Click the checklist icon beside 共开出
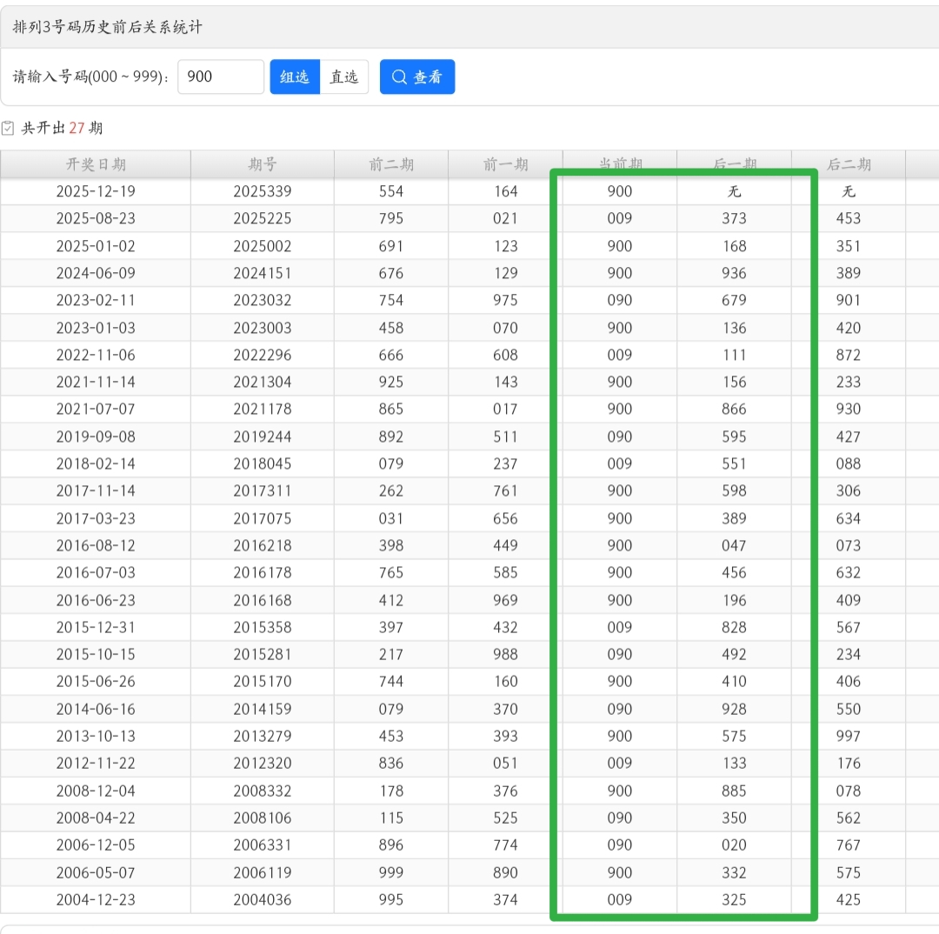The width and height of the screenshot is (939, 934). [9, 128]
